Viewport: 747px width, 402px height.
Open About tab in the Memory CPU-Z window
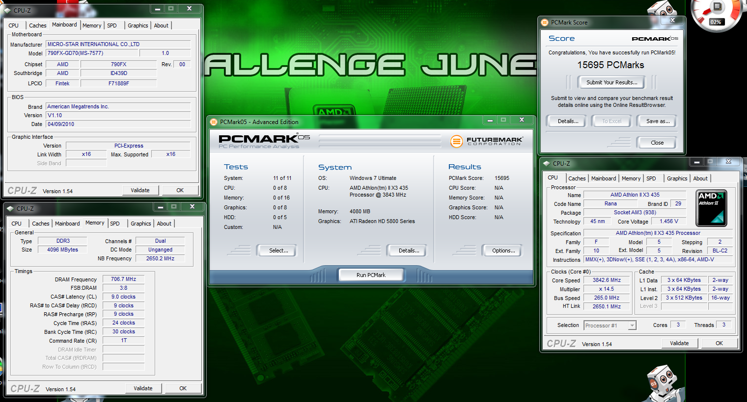coord(164,224)
